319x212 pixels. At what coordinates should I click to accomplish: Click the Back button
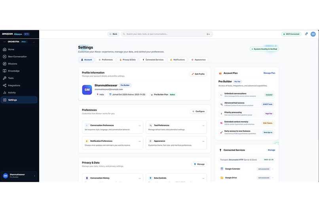point(113,34)
